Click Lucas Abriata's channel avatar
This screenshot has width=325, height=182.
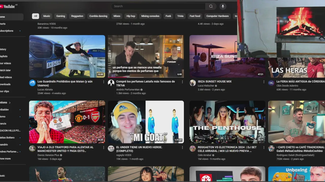coord(32,83)
